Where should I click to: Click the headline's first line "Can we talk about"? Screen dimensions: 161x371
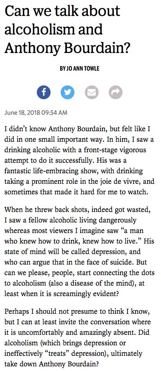62,11
